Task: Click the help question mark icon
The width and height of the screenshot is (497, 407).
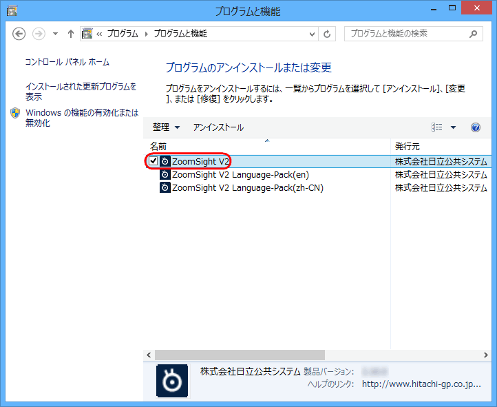Action: pyautogui.click(x=475, y=127)
